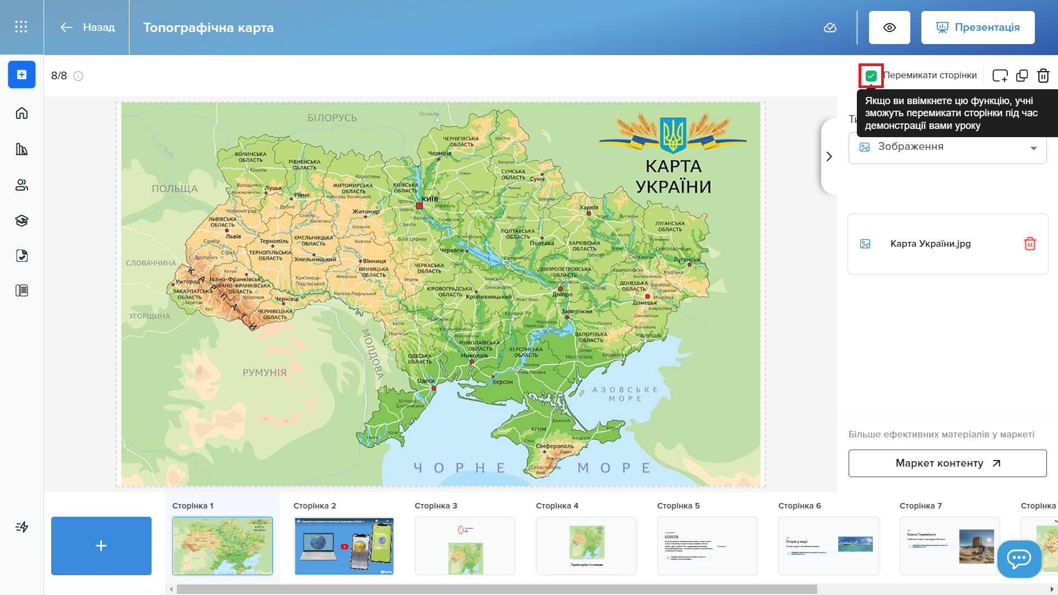Click the left arrow of thumbnail scrollbar
1058x595 pixels.
point(171,589)
